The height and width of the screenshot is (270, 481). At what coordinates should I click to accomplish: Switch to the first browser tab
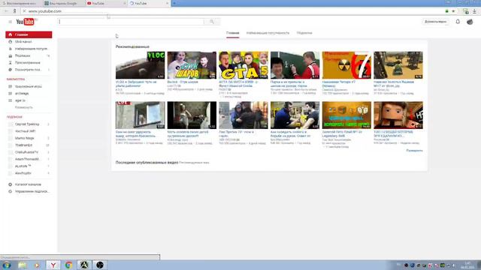[21, 3]
